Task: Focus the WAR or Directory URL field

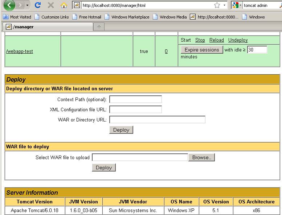Action: point(157,120)
